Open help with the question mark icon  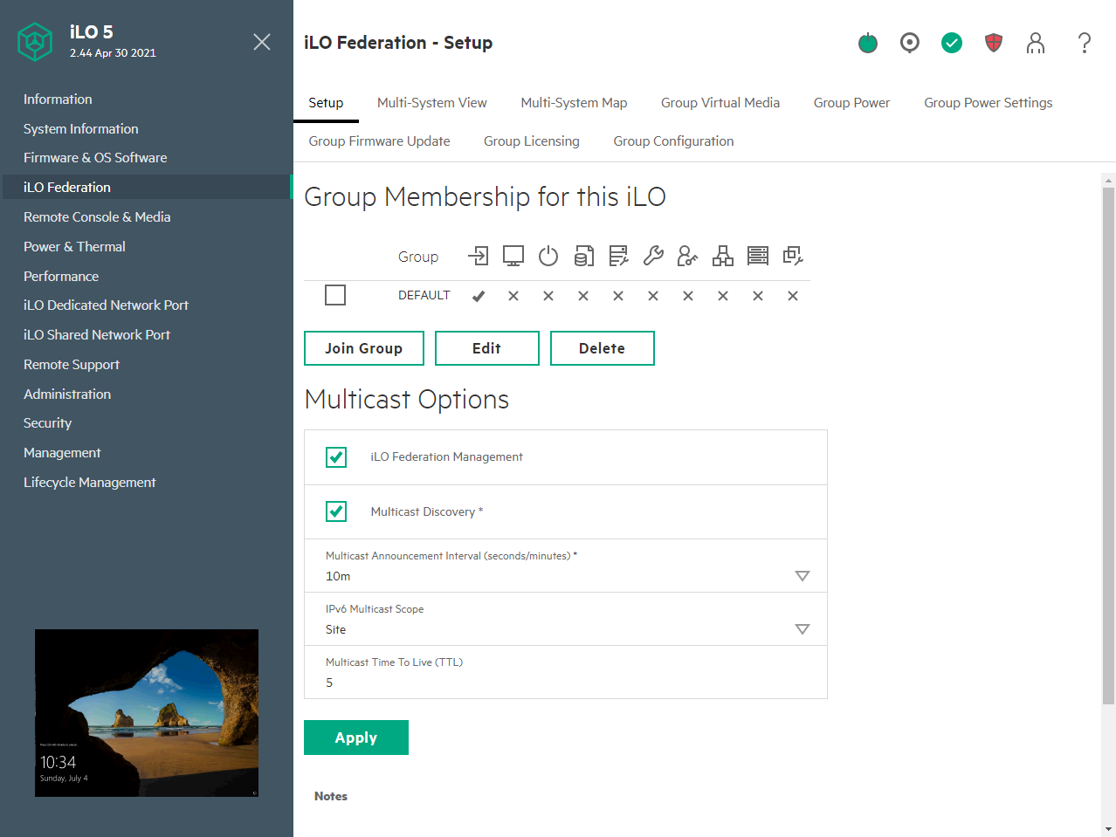1085,43
